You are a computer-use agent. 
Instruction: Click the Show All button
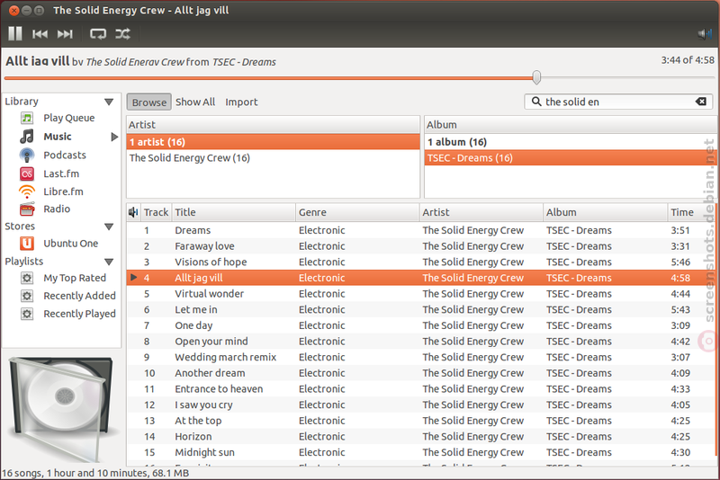coord(195,102)
